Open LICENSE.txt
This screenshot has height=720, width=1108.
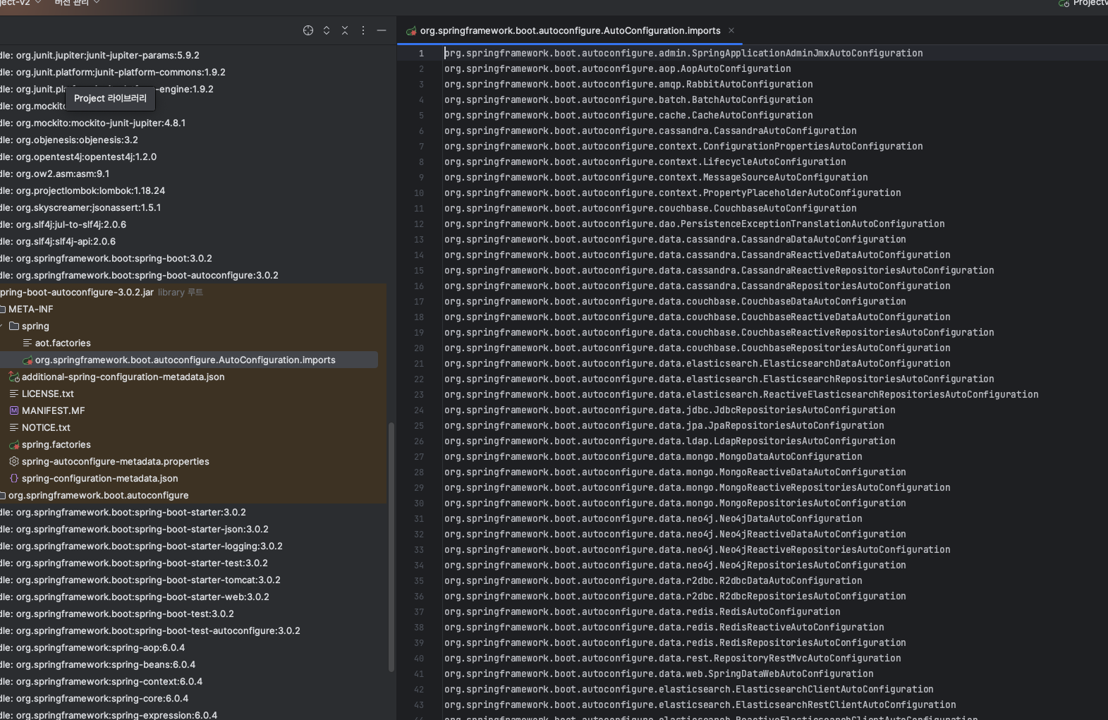pyautogui.click(x=47, y=393)
